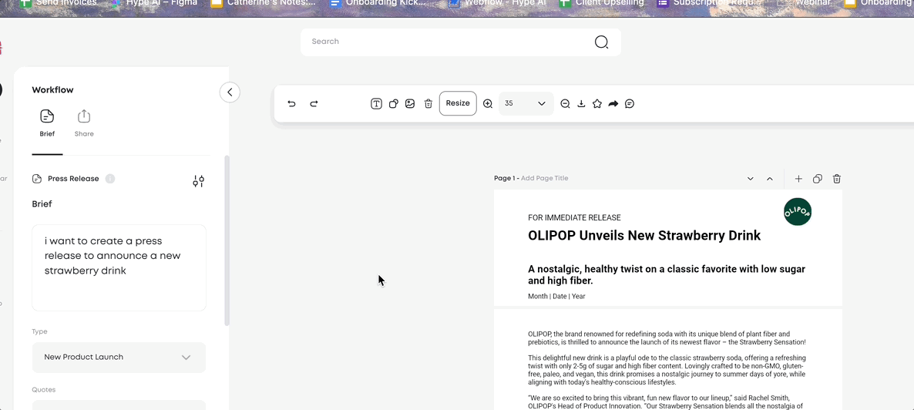The width and height of the screenshot is (914, 410).
Task: Open Hype AI – Figma bookmark
Action: 154,3
